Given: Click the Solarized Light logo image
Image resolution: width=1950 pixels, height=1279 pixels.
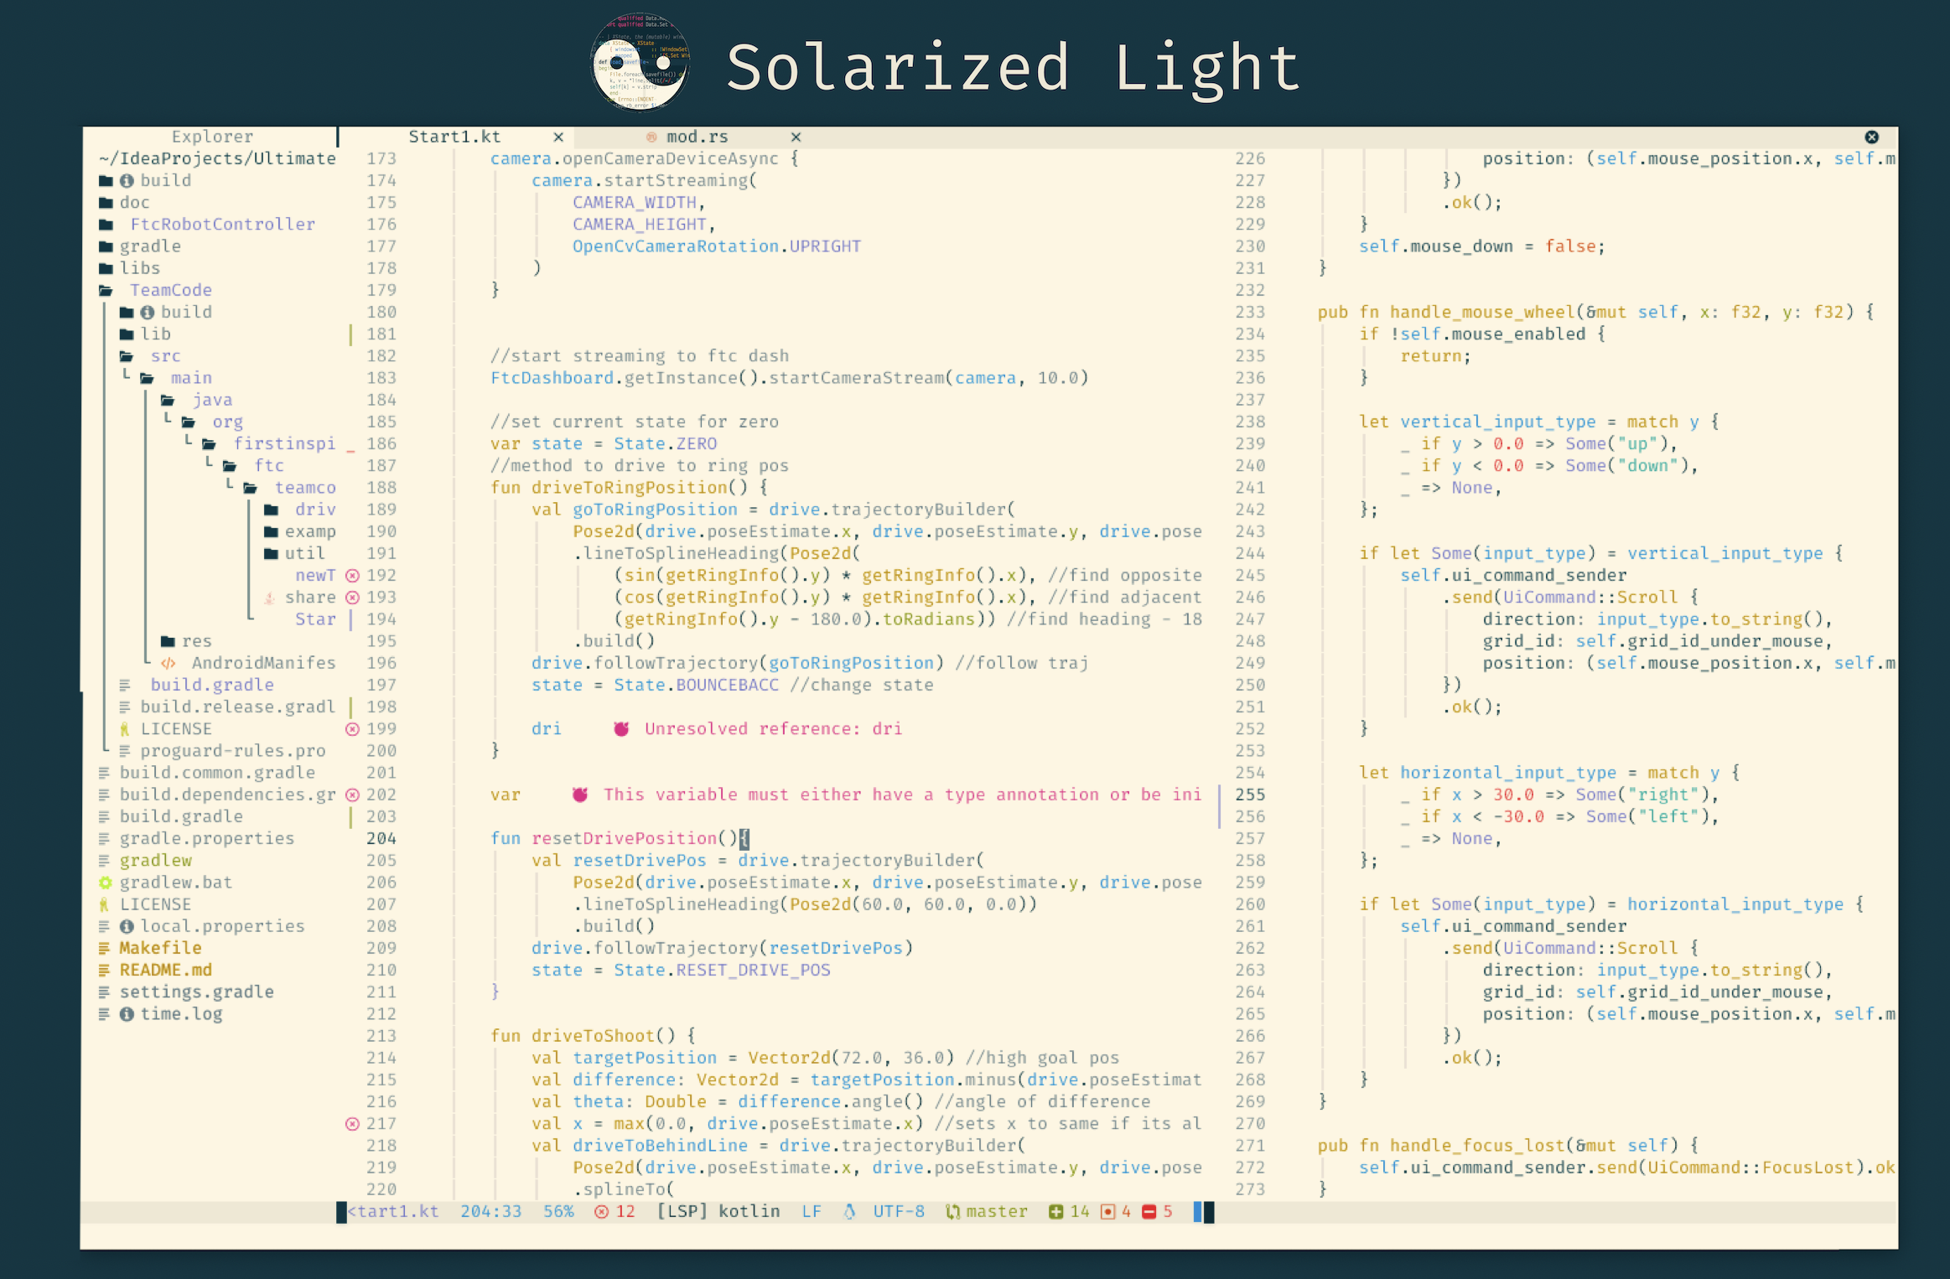Looking at the screenshot, I should [640, 63].
